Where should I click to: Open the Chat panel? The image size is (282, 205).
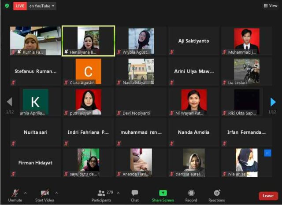[x=135, y=195]
